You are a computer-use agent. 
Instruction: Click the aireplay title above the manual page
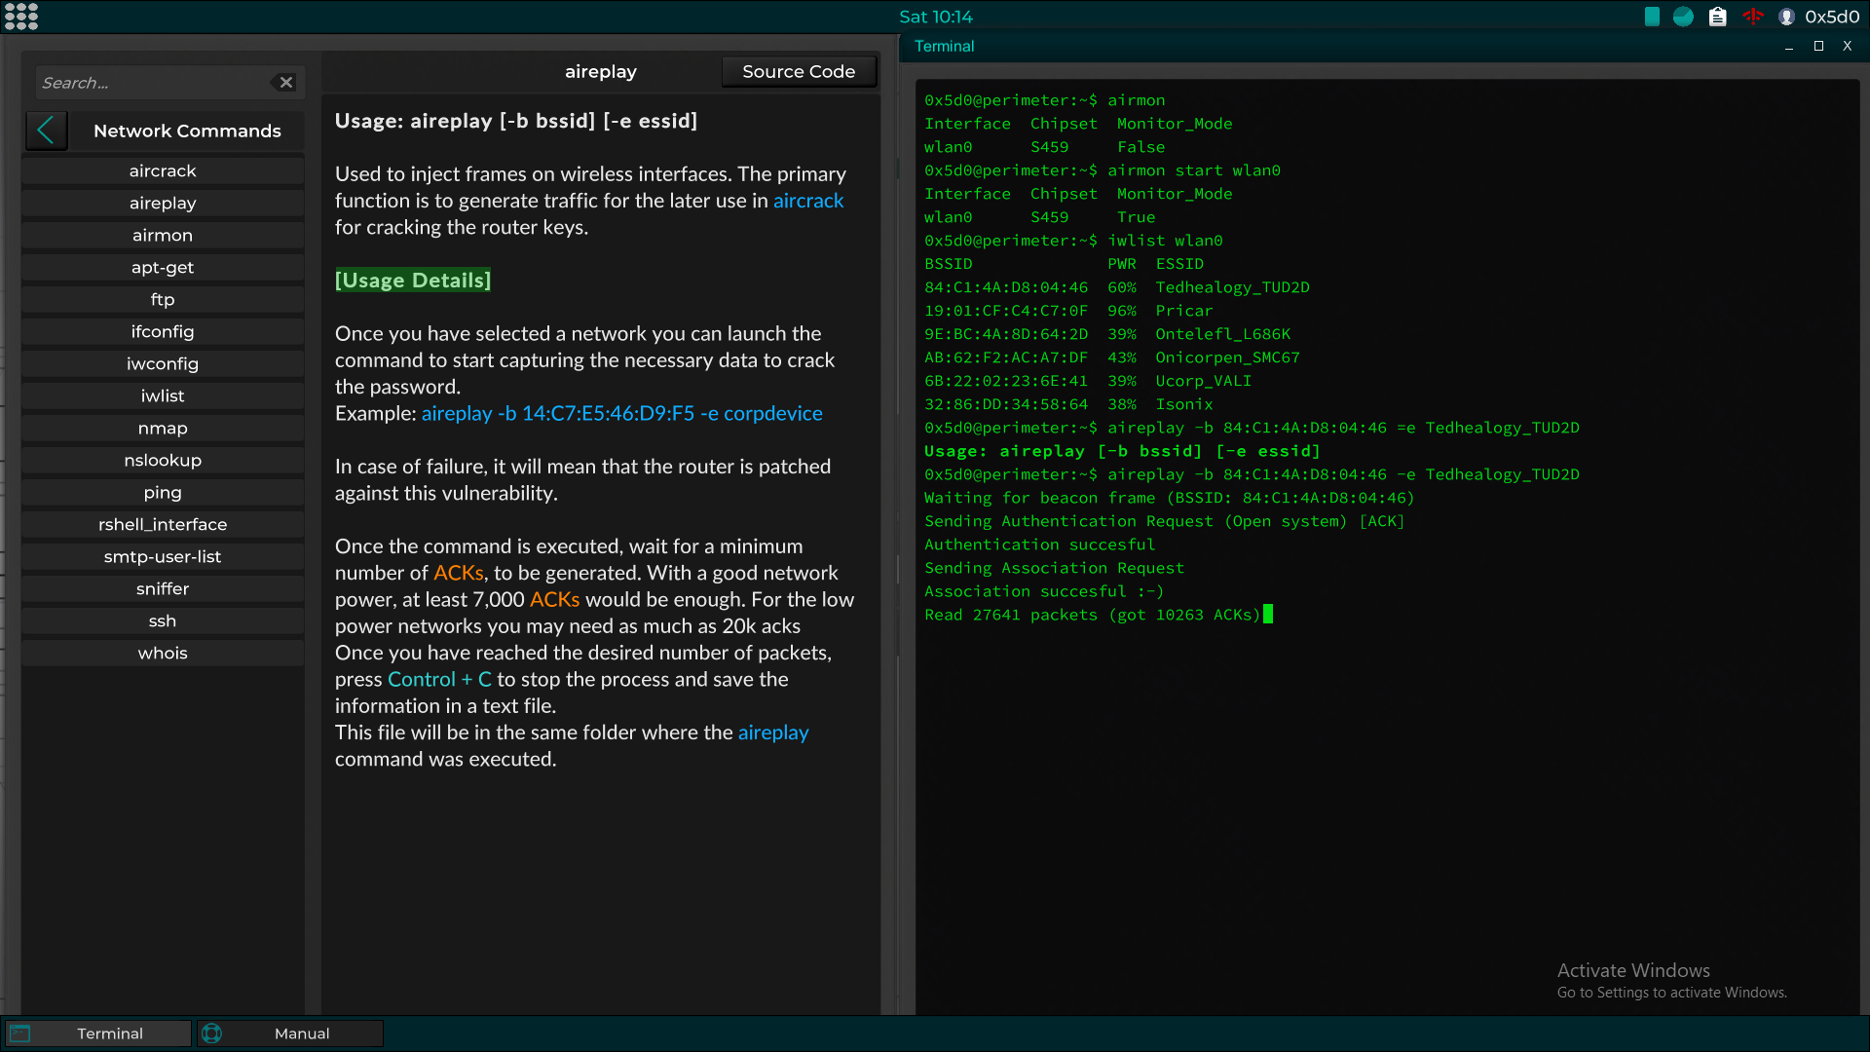(x=601, y=71)
